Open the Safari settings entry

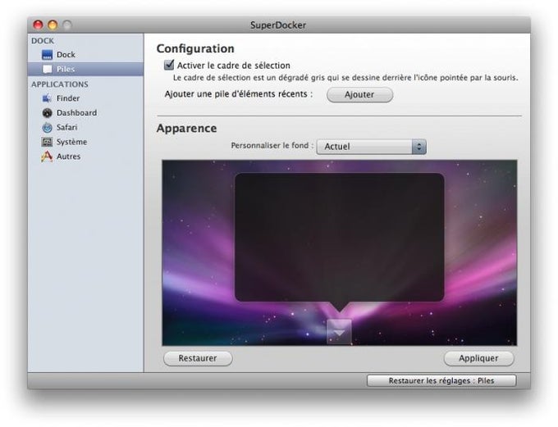pos(86,127)
